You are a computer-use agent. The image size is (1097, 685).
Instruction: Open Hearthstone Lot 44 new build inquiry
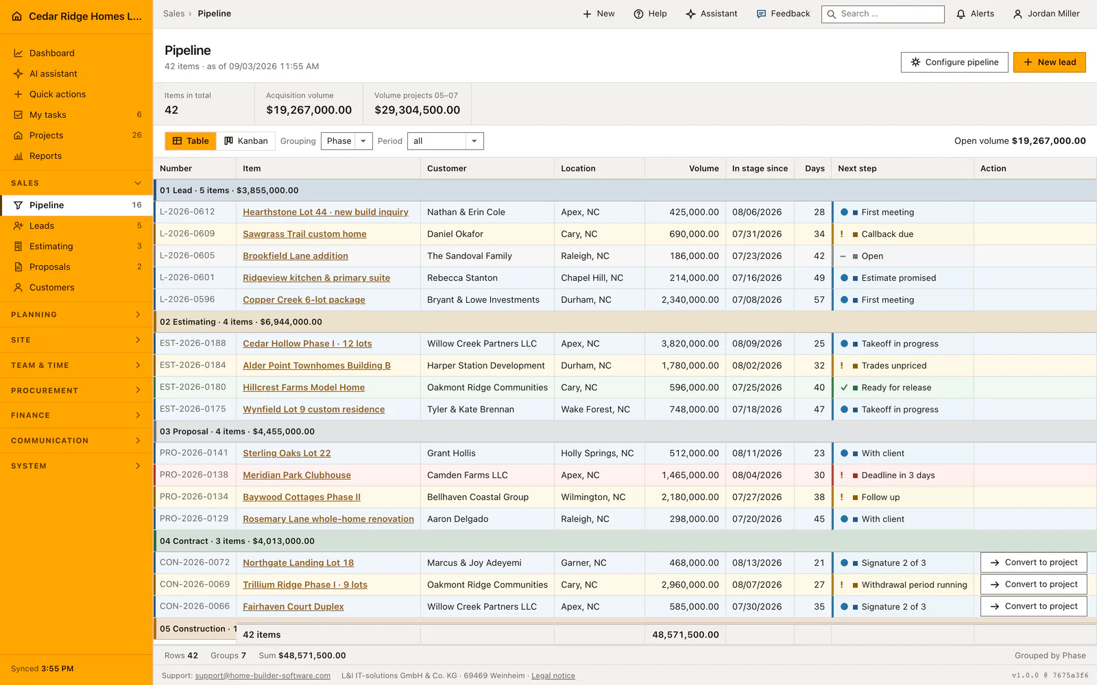pos(326,212)
